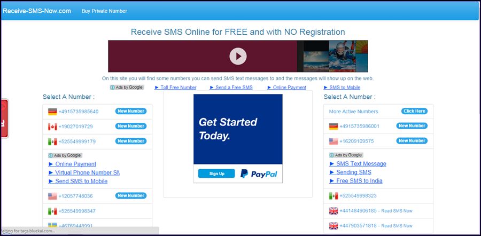Open the Send a Free SMS link
481x236 pixels.
[x=231, y=88]
